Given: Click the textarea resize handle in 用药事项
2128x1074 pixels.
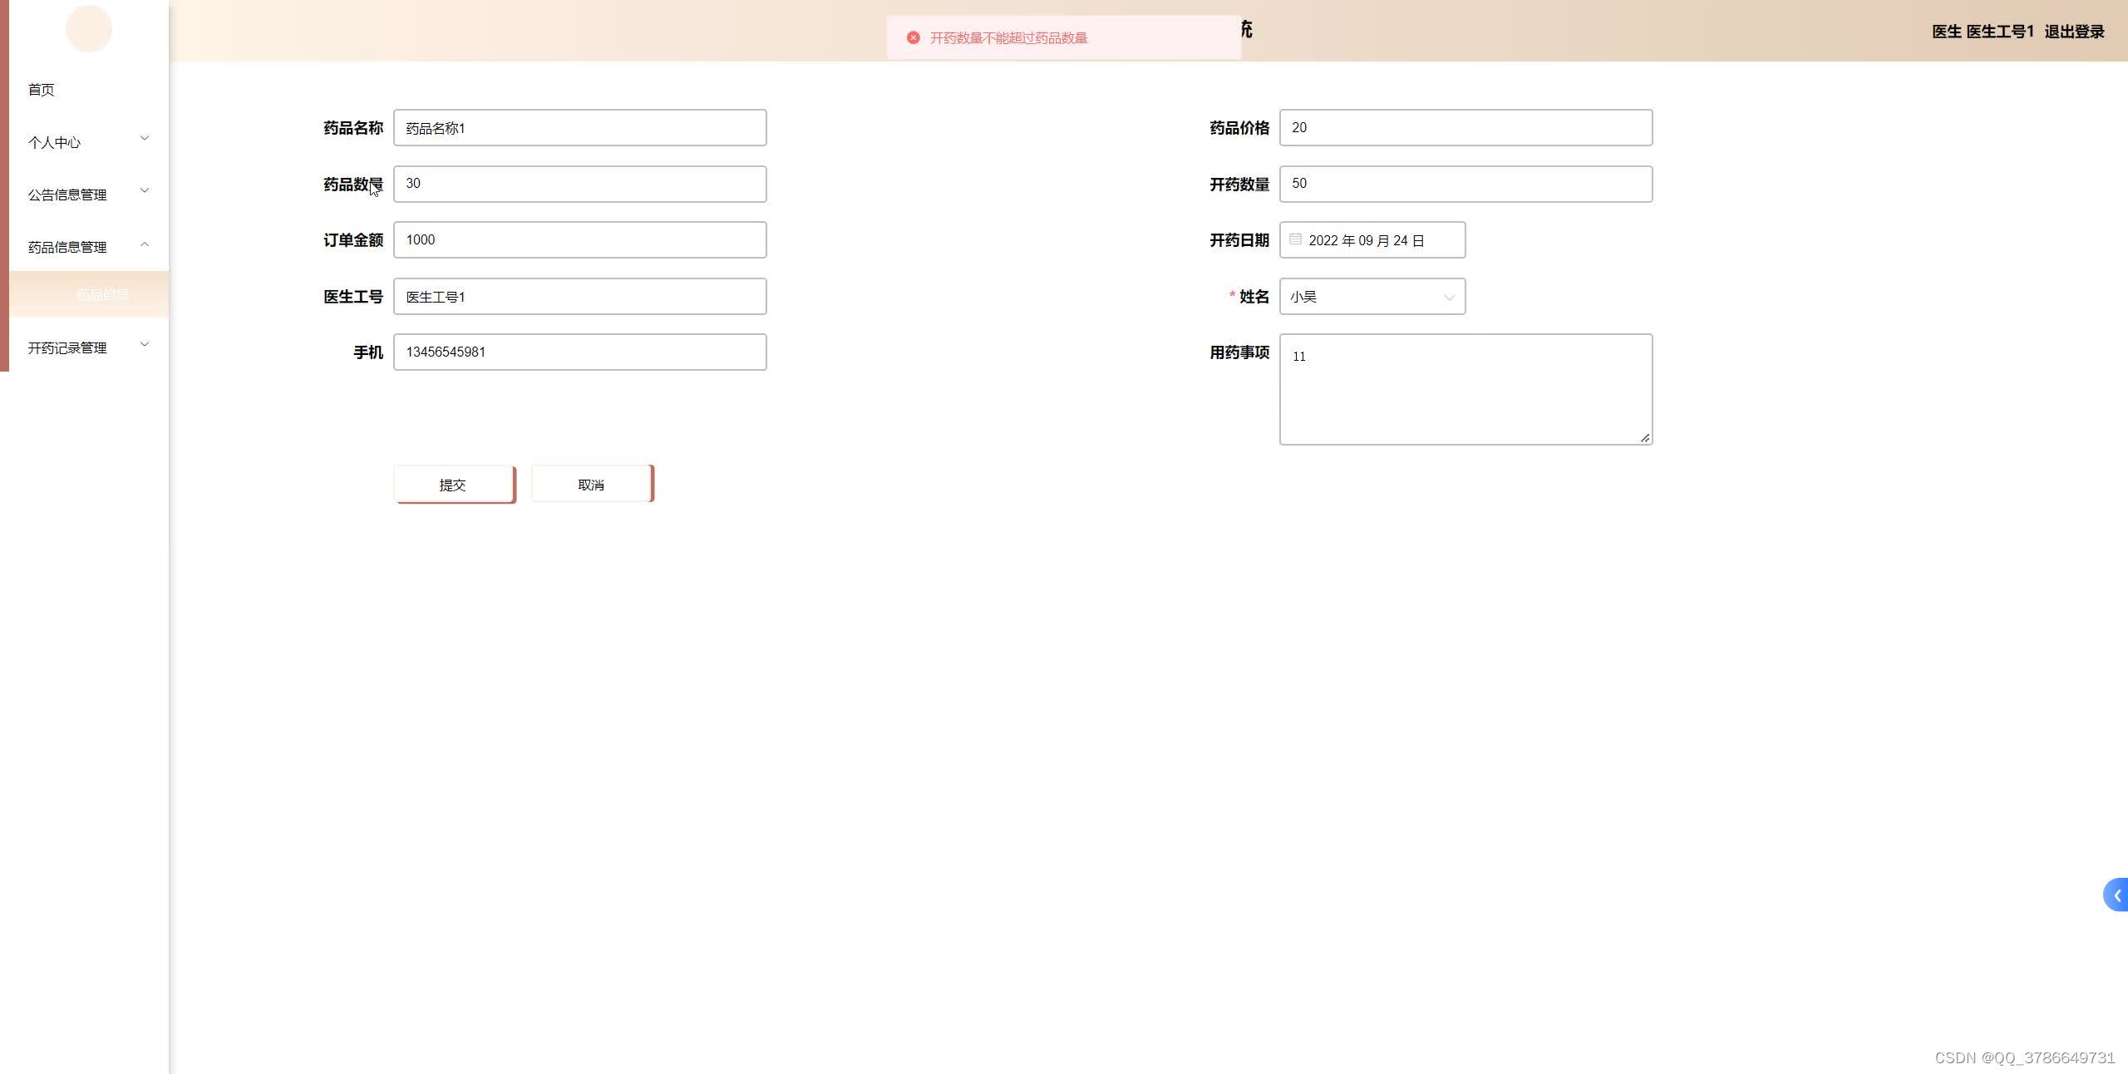Looking at the screenshot, I should point(1644,437).
